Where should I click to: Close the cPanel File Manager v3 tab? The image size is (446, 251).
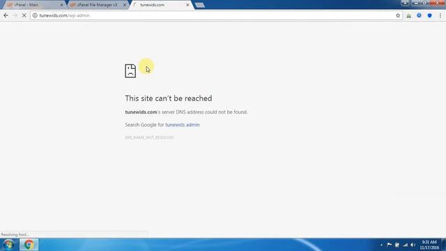(124, 5)
